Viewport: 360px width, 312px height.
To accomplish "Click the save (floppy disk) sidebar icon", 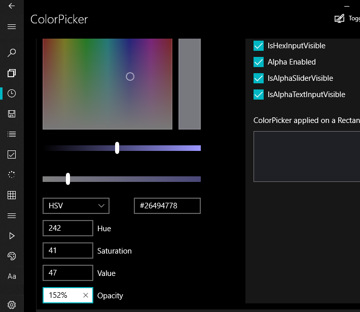I will click(x=12, y=114).
